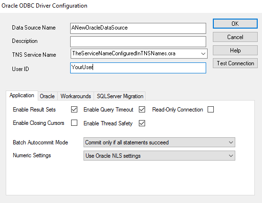262x203 pixels.
Task: Click the 'Read-Only Connection' label text
Action: point(178,110)
